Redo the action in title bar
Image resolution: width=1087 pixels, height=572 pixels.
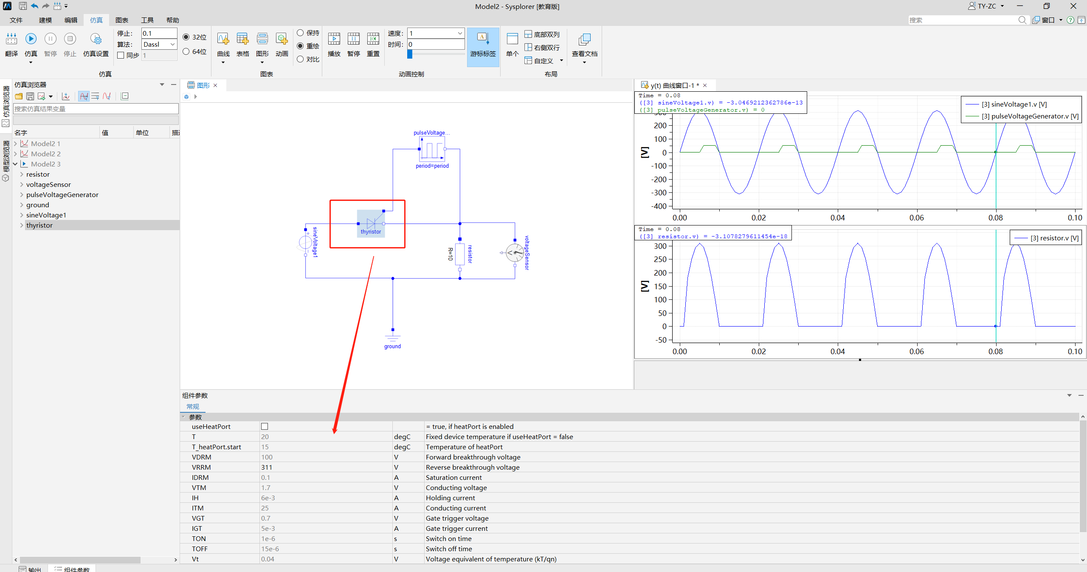(x=45, y=6)
